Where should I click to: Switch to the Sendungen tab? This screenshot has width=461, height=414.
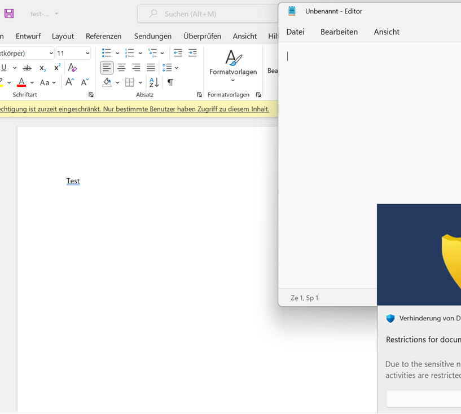[153, 36]
